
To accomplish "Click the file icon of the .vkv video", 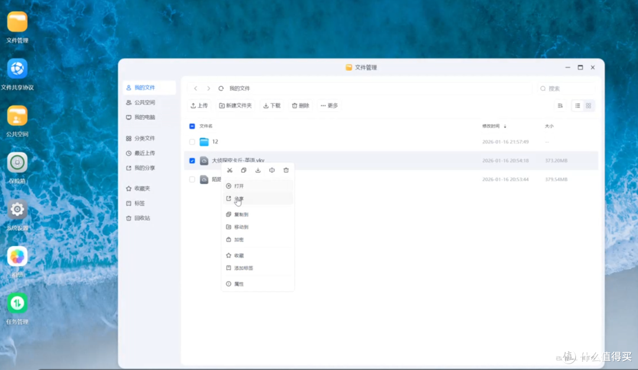I will pos(204,161).
